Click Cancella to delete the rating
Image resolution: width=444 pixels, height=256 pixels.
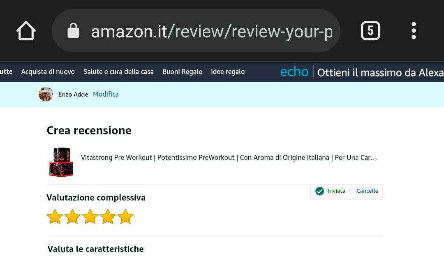(367, 191)
